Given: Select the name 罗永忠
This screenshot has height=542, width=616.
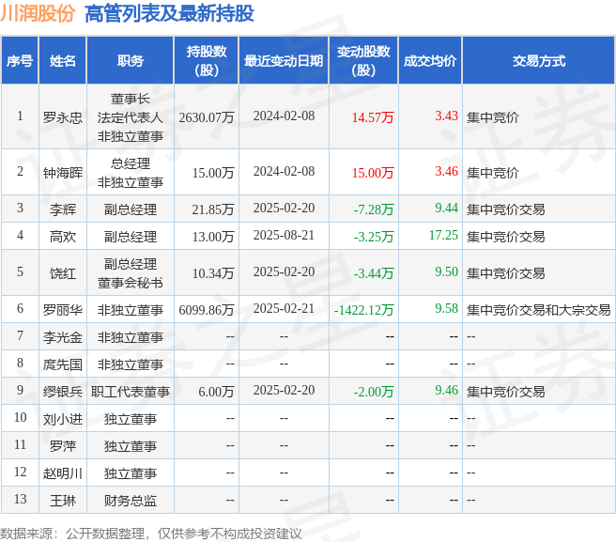Looking at the screenshot, I should (x=63, y=117).
